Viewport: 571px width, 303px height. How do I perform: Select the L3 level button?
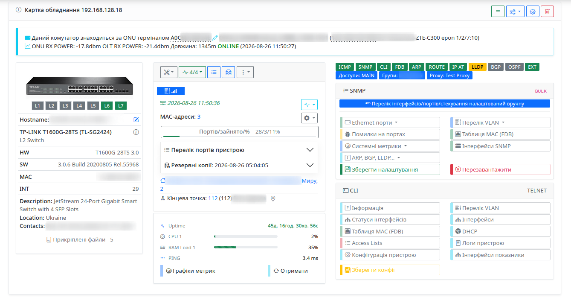65,105
